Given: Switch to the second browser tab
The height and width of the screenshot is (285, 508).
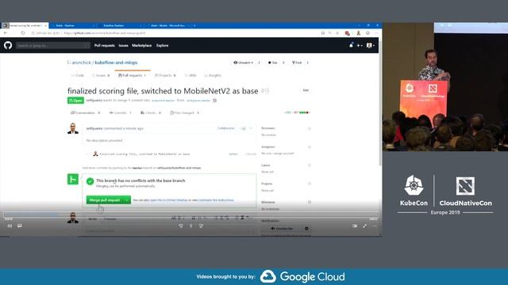Looking at the screenshot, I should point(72,25).
